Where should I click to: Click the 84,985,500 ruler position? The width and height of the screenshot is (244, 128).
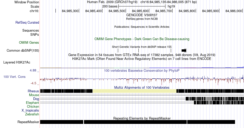[x=117, y=11]
